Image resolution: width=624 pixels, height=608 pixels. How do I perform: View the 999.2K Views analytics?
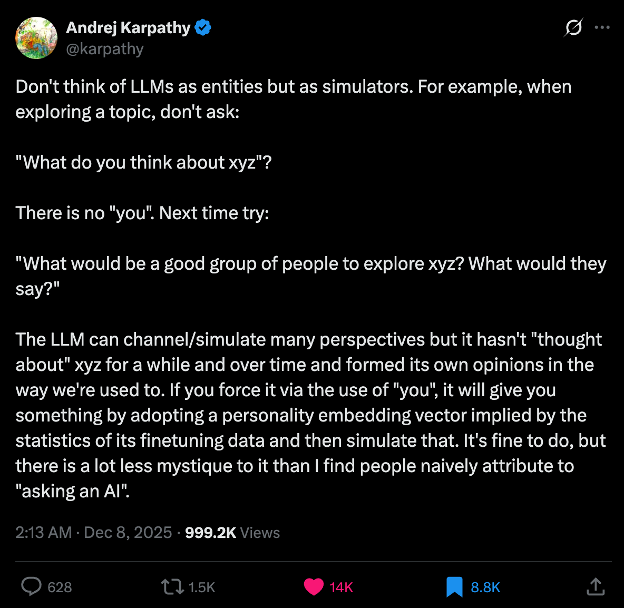tap(232, 533)
